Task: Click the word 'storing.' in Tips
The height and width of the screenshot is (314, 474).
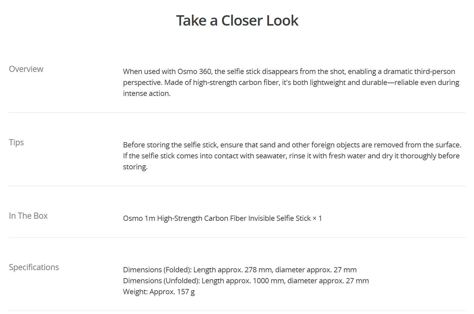Action: [135, 167]
